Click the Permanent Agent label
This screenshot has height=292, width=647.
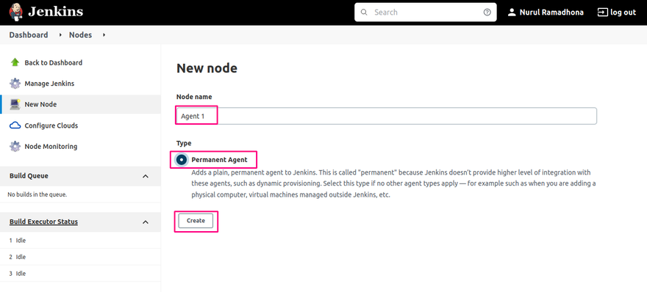coord(220,159)
